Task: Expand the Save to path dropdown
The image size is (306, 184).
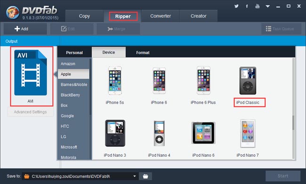Action: click(x=135, y=176)
